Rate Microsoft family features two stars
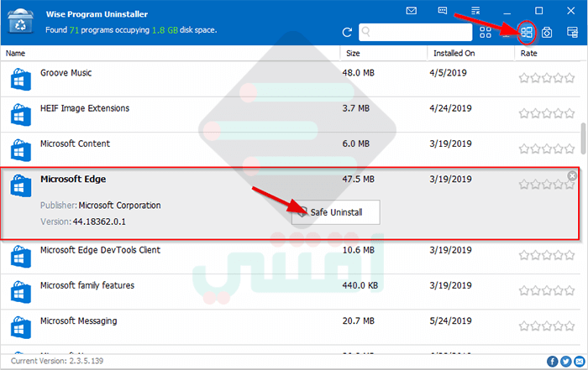 point(536,290)
